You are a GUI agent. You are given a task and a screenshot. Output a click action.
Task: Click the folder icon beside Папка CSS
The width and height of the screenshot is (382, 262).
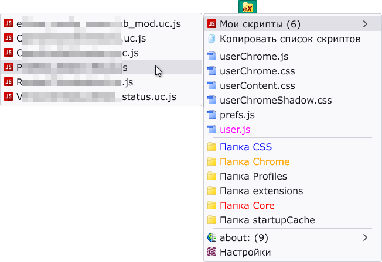(212, 147)
